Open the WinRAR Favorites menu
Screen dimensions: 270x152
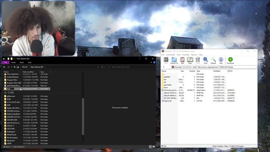pyautogui.click(x=186, y=54)
